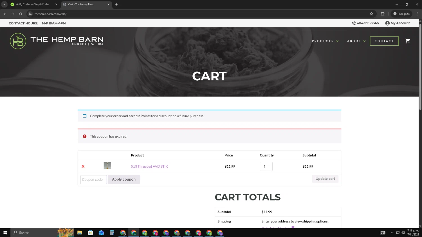Open Outlook from the taskbar
This screenshot has height=237, width=422.
pos(101,233)
